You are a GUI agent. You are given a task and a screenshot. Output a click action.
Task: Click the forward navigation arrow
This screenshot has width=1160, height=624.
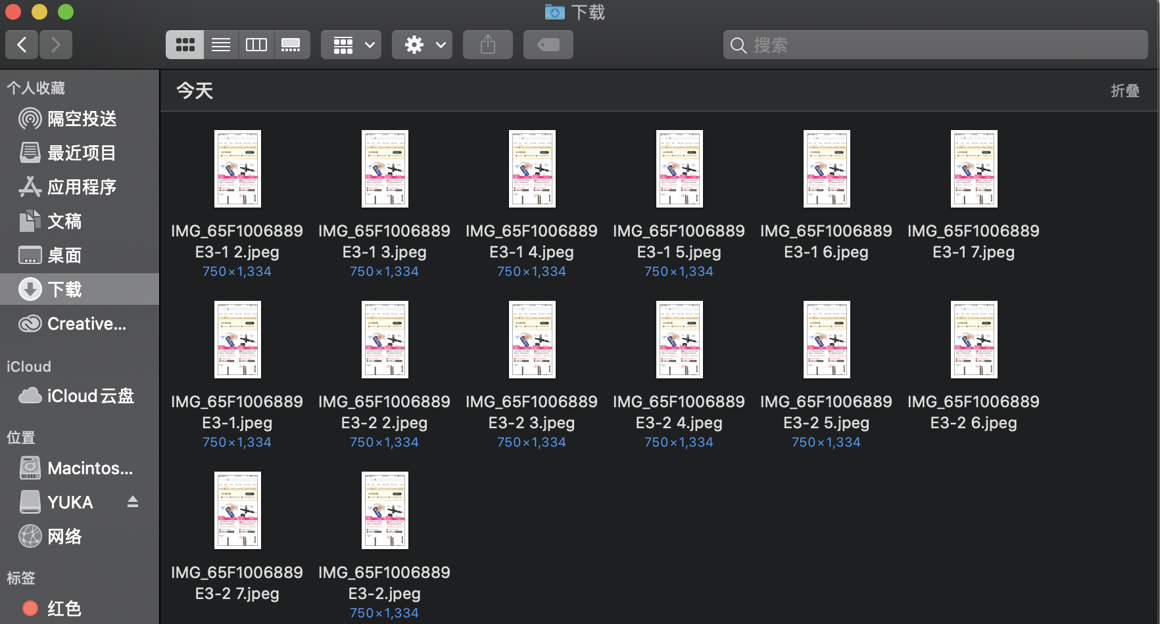pyautogui.click(x=56, y=45)
